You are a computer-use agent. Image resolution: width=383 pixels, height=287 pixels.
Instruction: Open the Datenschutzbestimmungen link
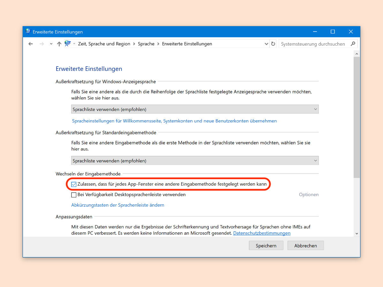click(262, 233)
